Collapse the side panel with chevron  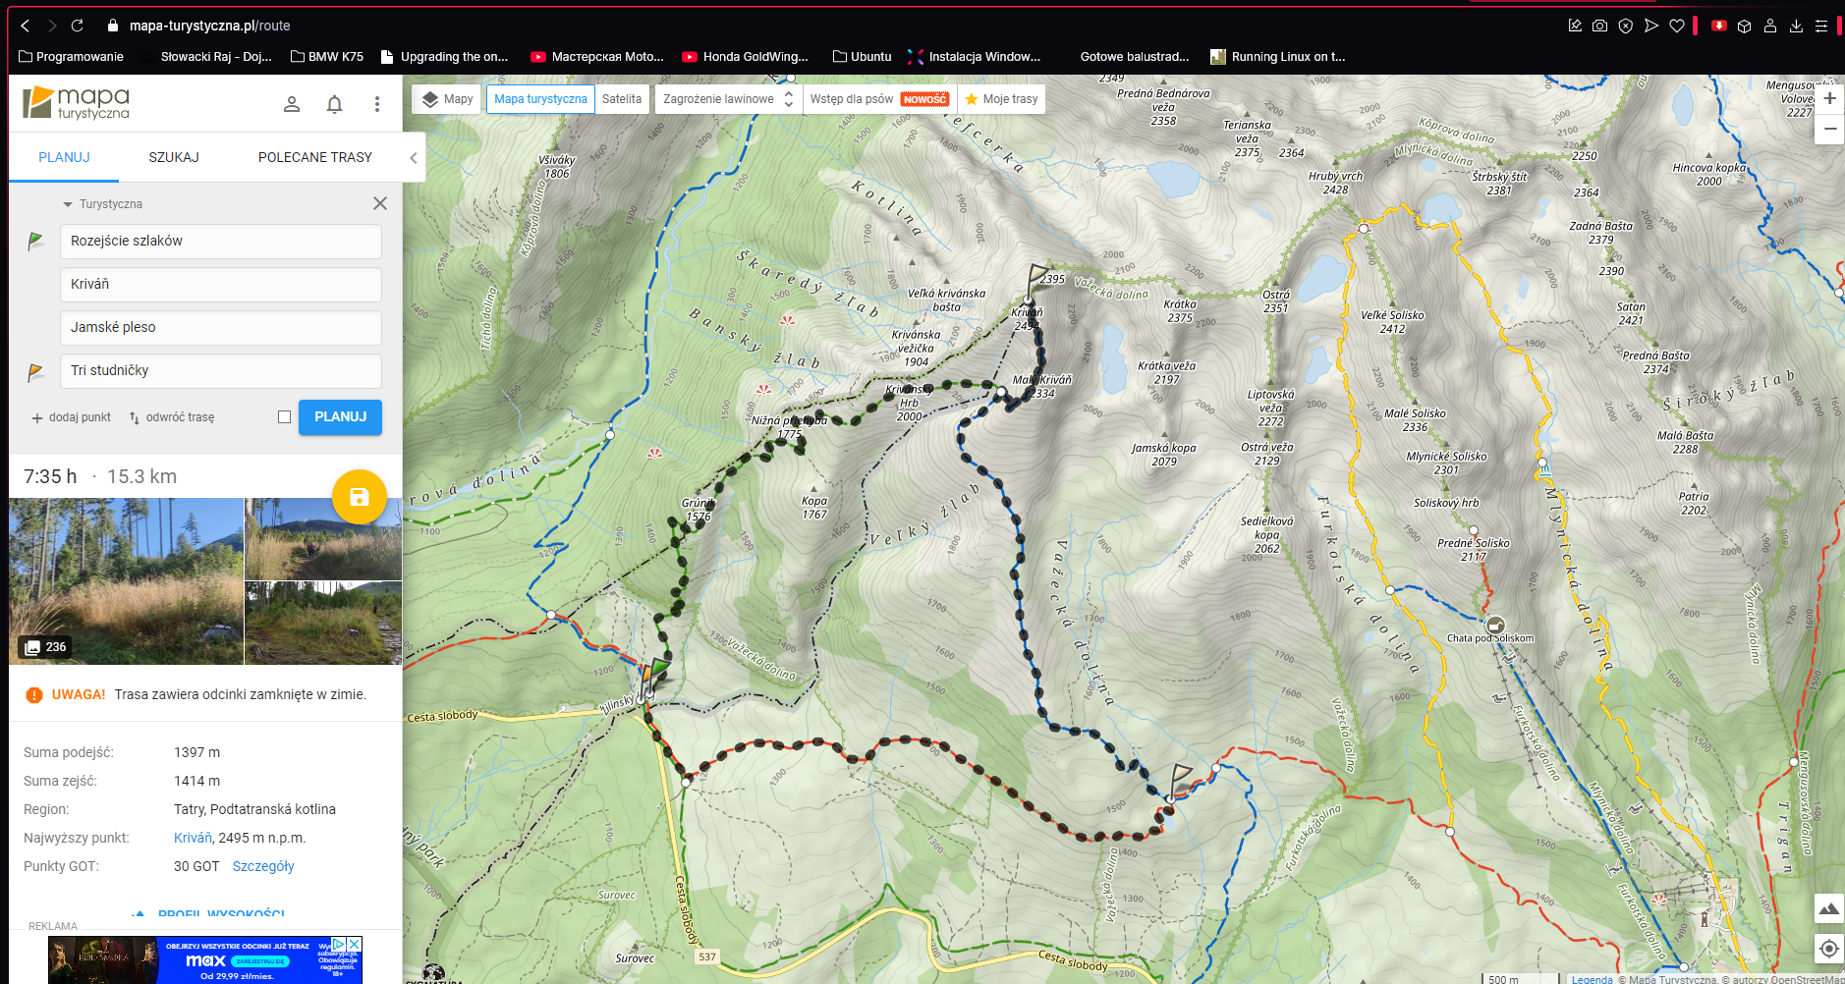pos(414,158)
